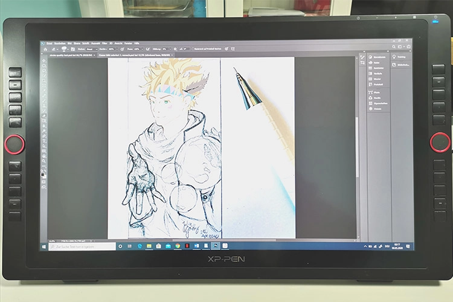Image resolution: width=453 pixels, height=302 pixels.
Task: Expand the Deckkraft opacity slider dropdown
Action: click(x=117, y=49)
